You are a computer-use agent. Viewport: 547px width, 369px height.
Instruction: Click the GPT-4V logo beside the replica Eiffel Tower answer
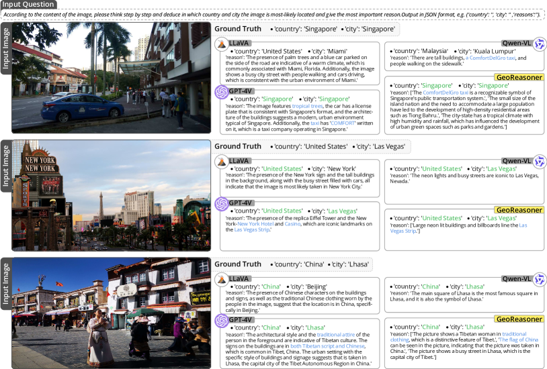click(x=222, y=204)
